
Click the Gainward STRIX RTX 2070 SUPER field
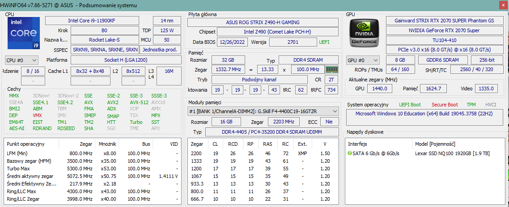click(x=444, y=21)
